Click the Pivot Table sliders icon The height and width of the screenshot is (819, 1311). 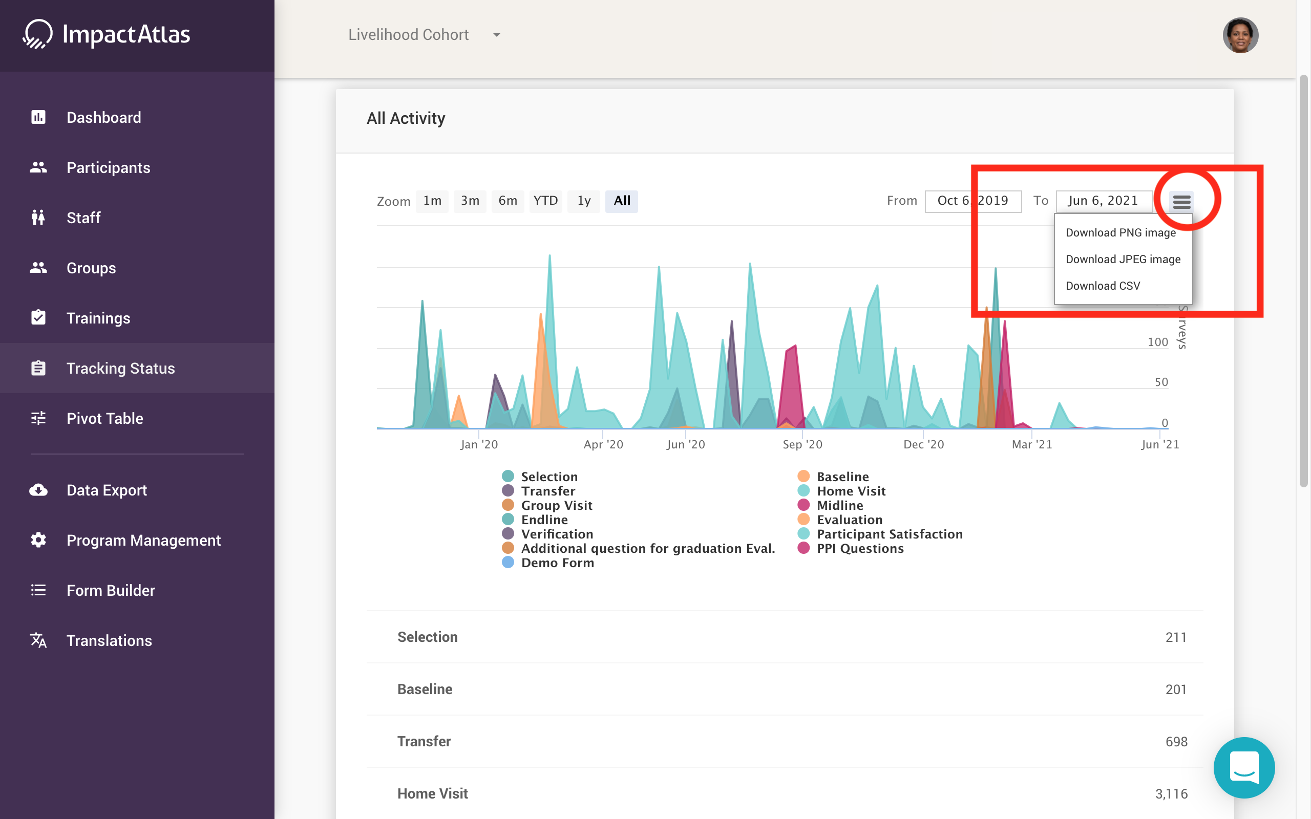(38, 418)
